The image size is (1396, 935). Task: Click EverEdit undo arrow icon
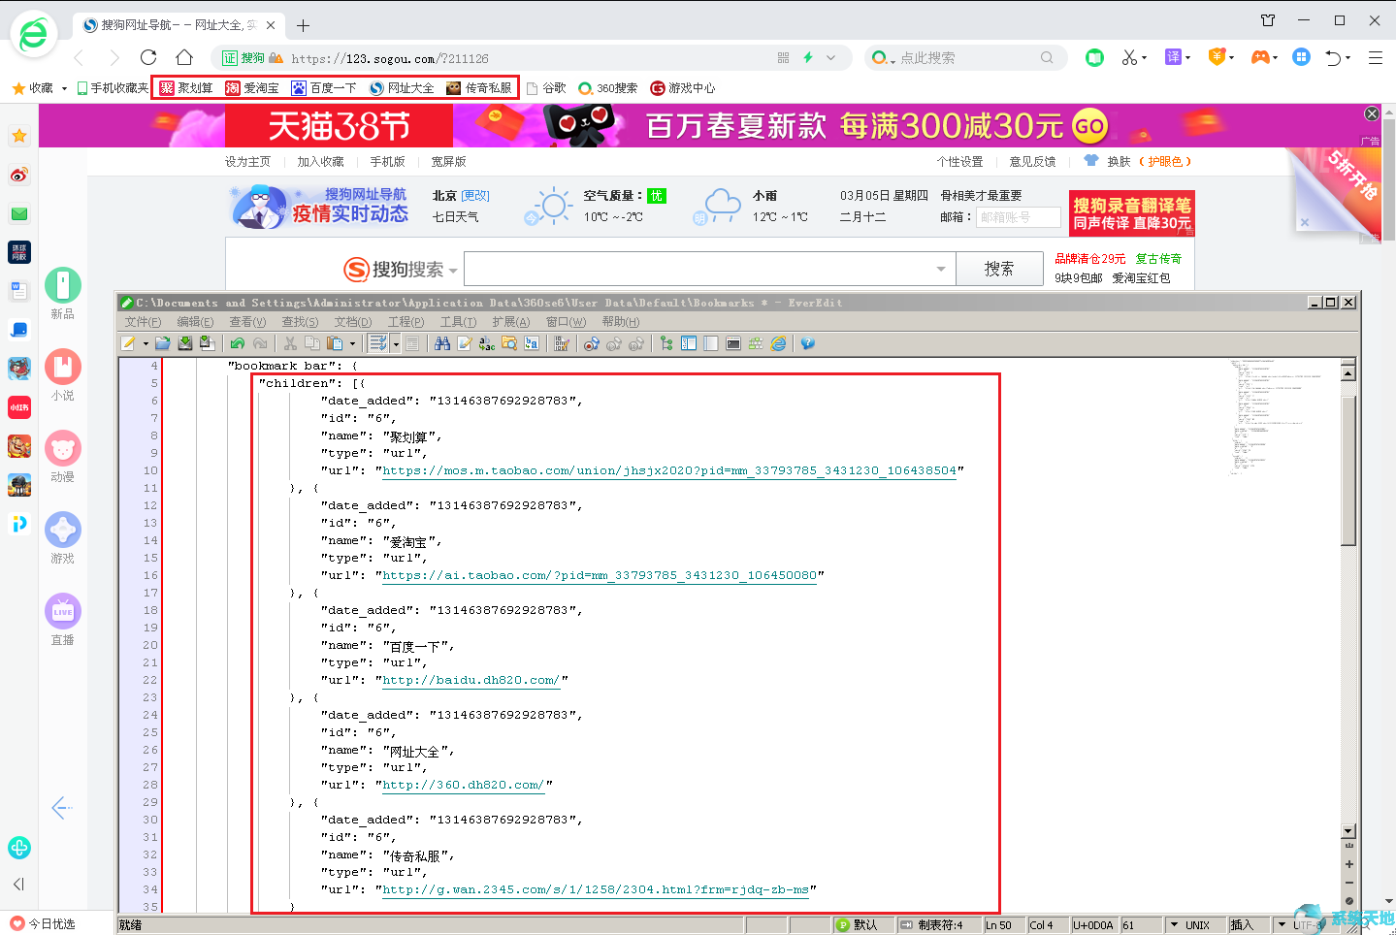237,343
